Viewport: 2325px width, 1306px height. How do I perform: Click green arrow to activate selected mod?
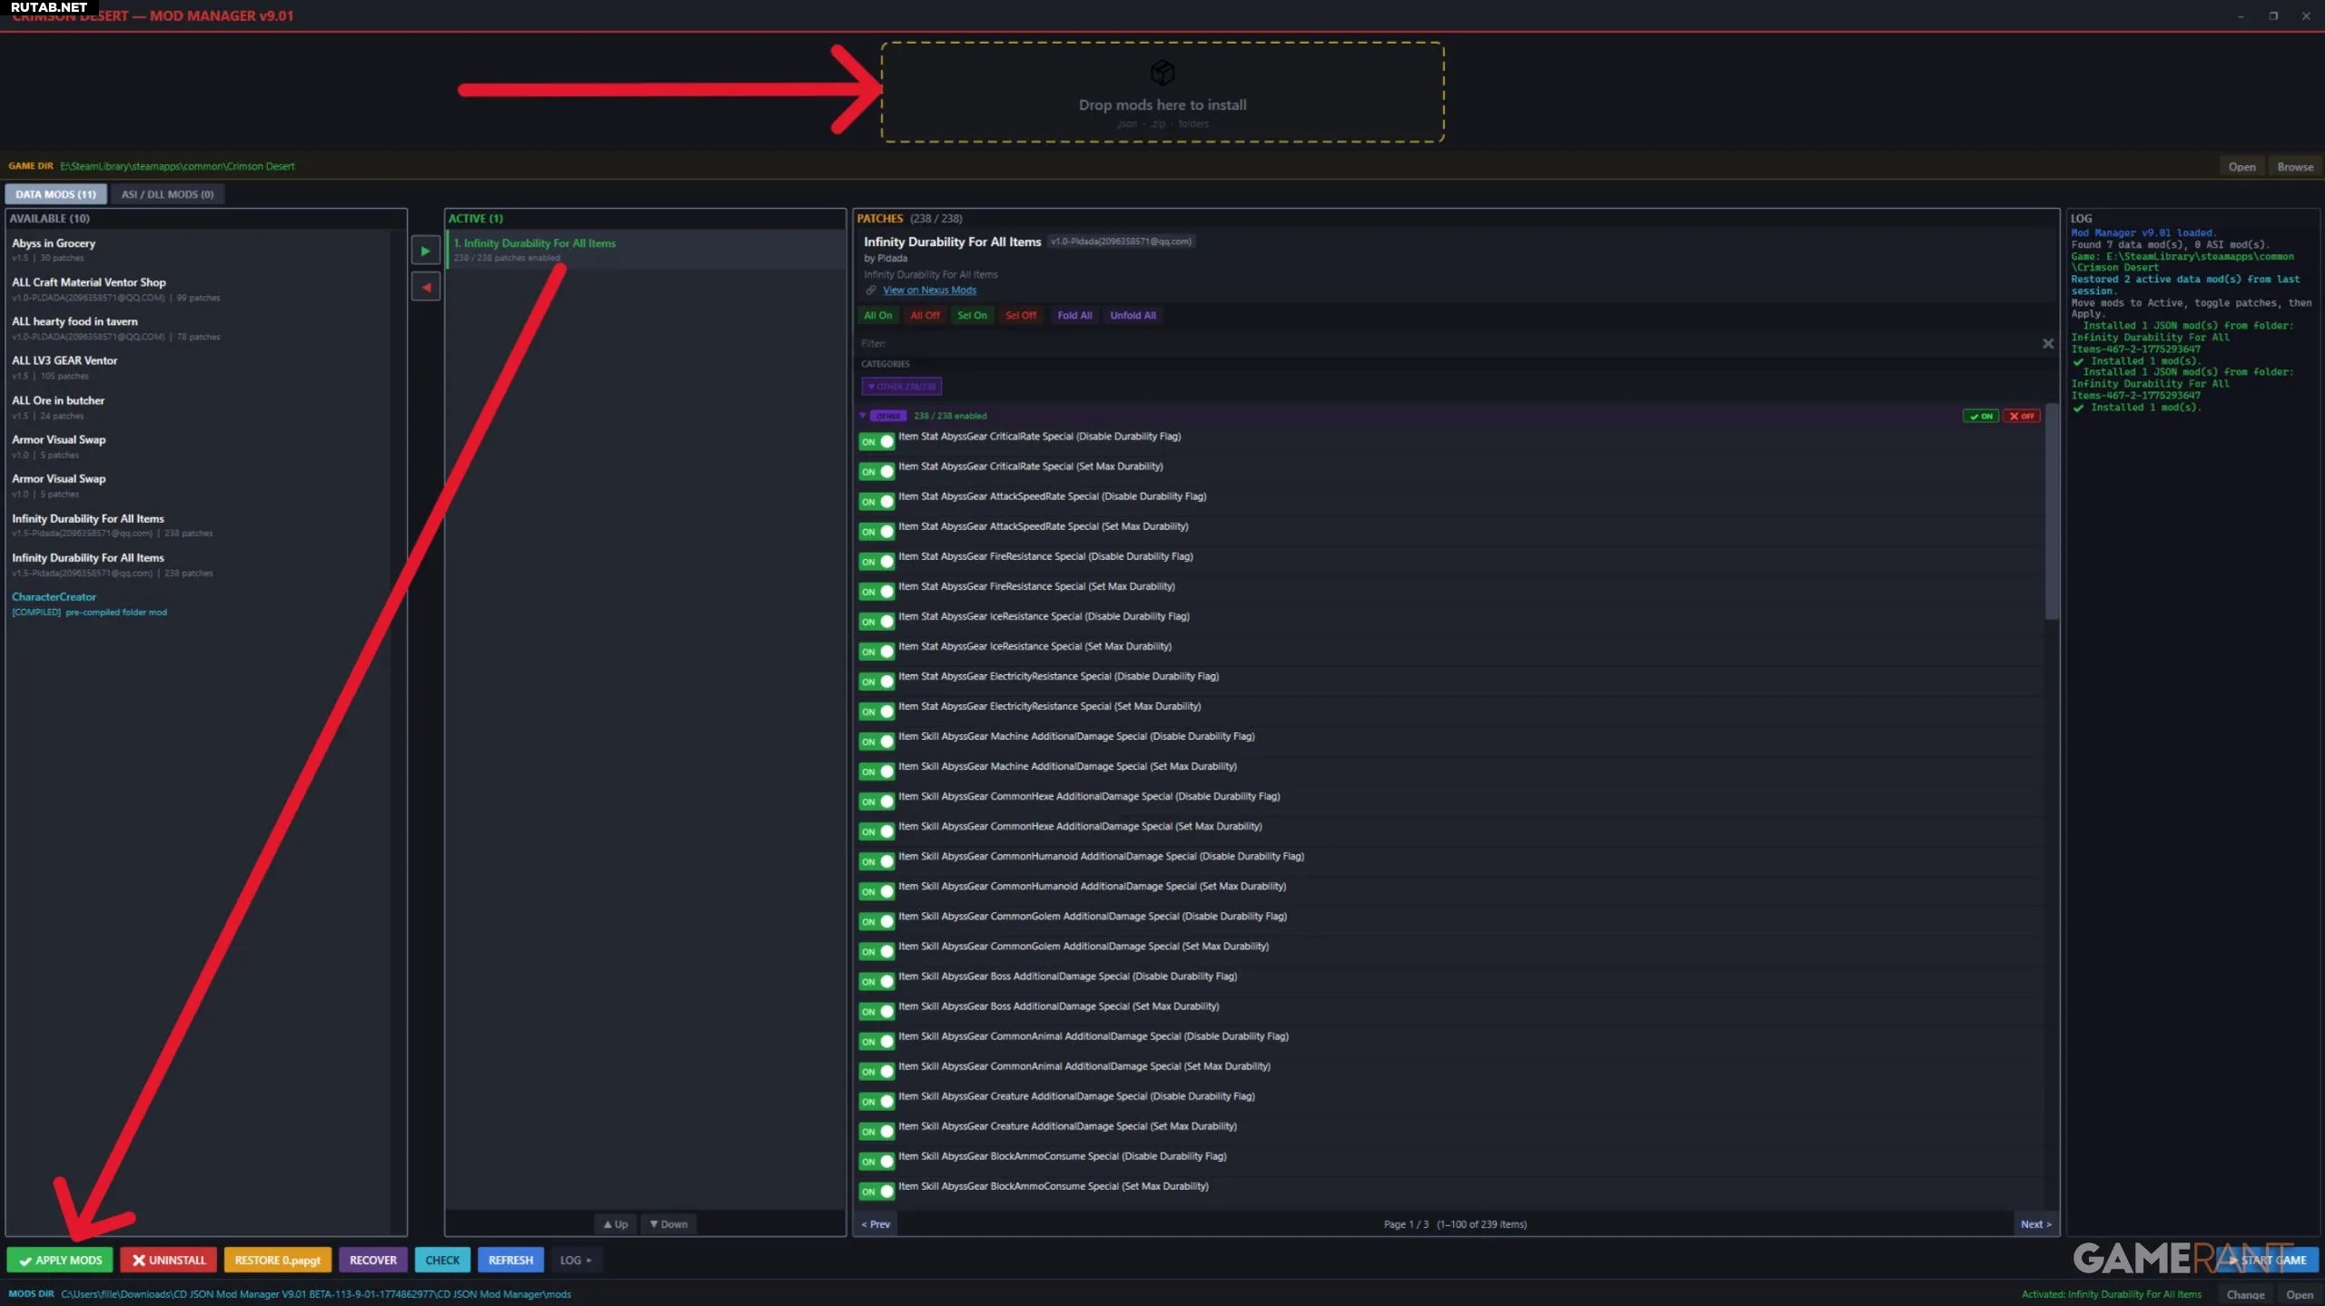point(425,250)
